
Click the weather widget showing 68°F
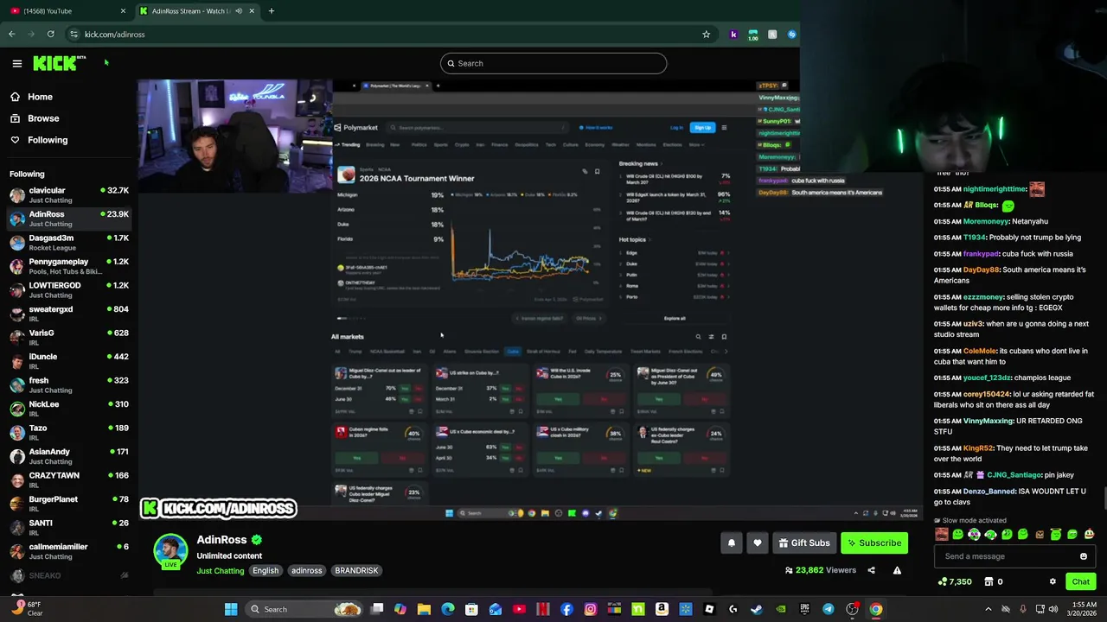(26, 609)
